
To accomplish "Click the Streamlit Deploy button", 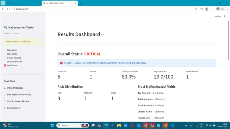I will 217,17.
